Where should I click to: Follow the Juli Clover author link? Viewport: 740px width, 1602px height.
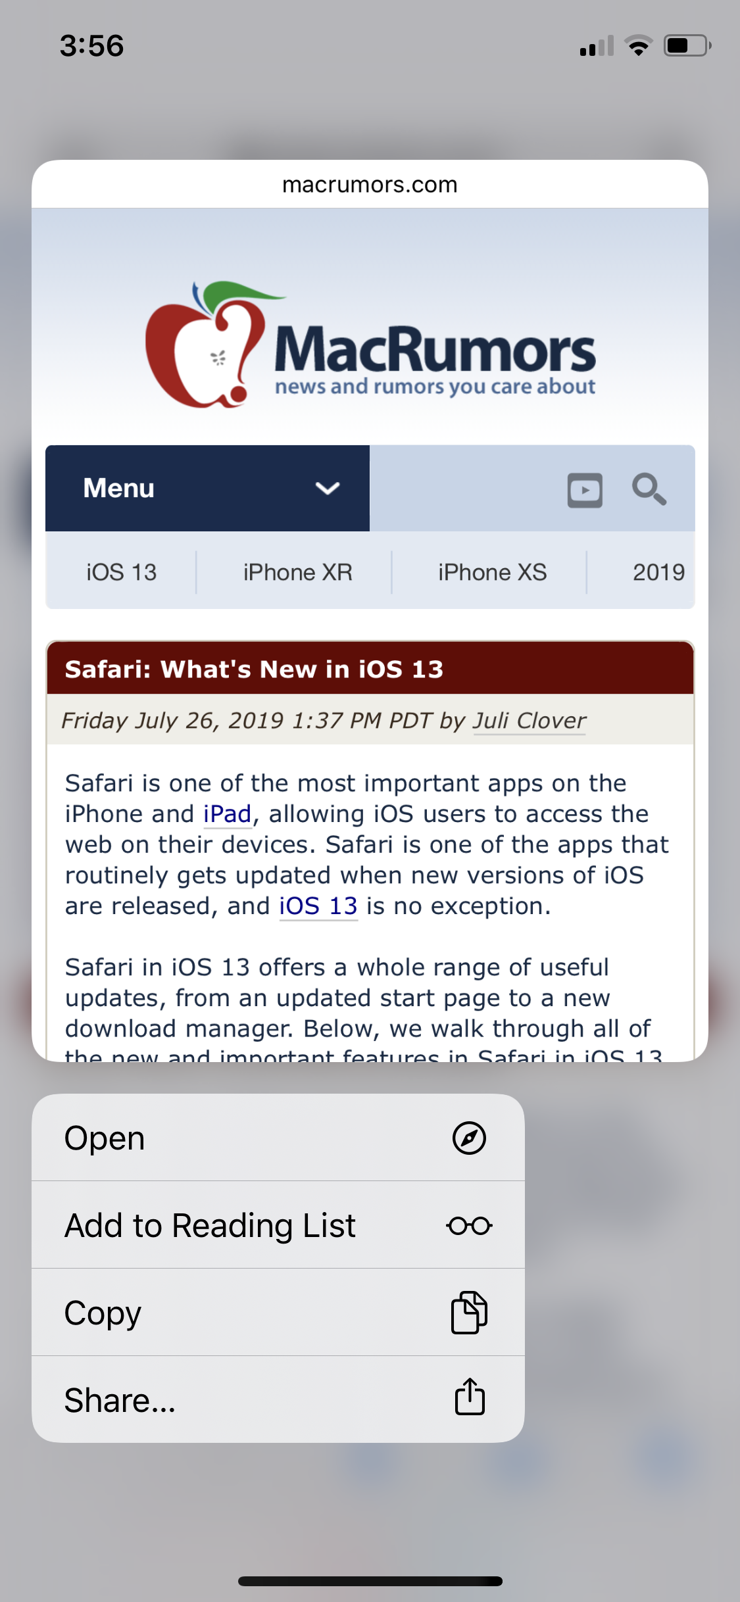530,721
